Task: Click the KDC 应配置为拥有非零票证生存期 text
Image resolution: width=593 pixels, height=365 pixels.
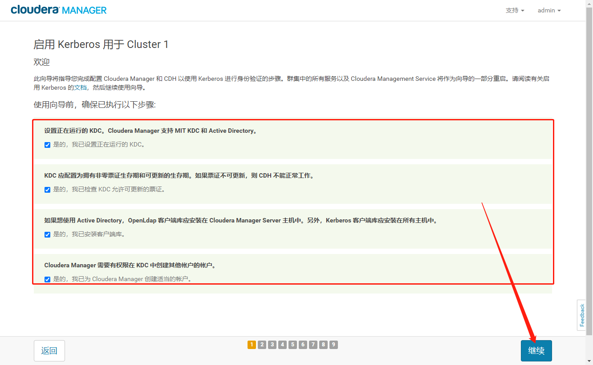Action: [180, 176]
